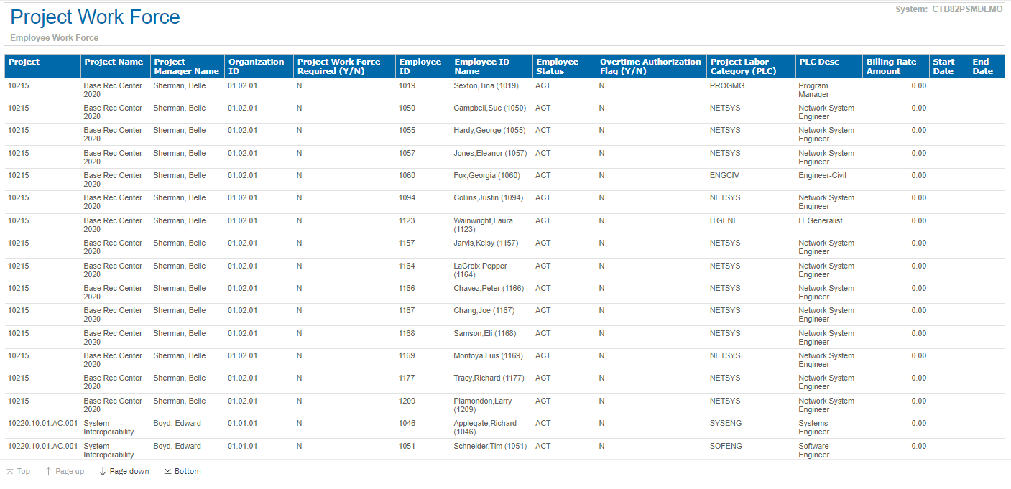Select Wainwright, Laura (1123) employee cell
The width and height of the screenshot is (1011, 489).
(483, 225)
